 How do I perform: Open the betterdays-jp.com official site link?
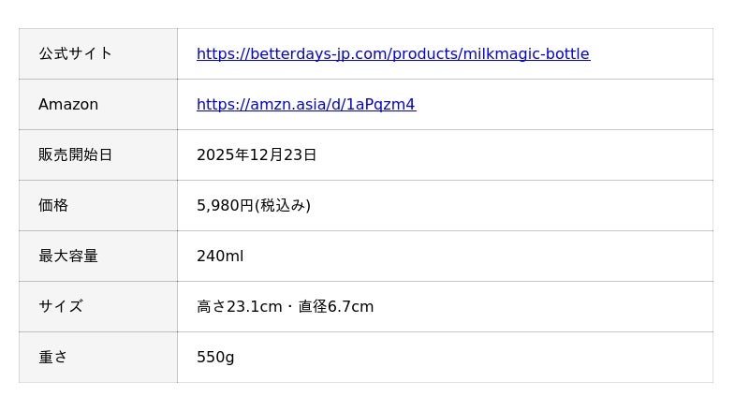point(392,54)
